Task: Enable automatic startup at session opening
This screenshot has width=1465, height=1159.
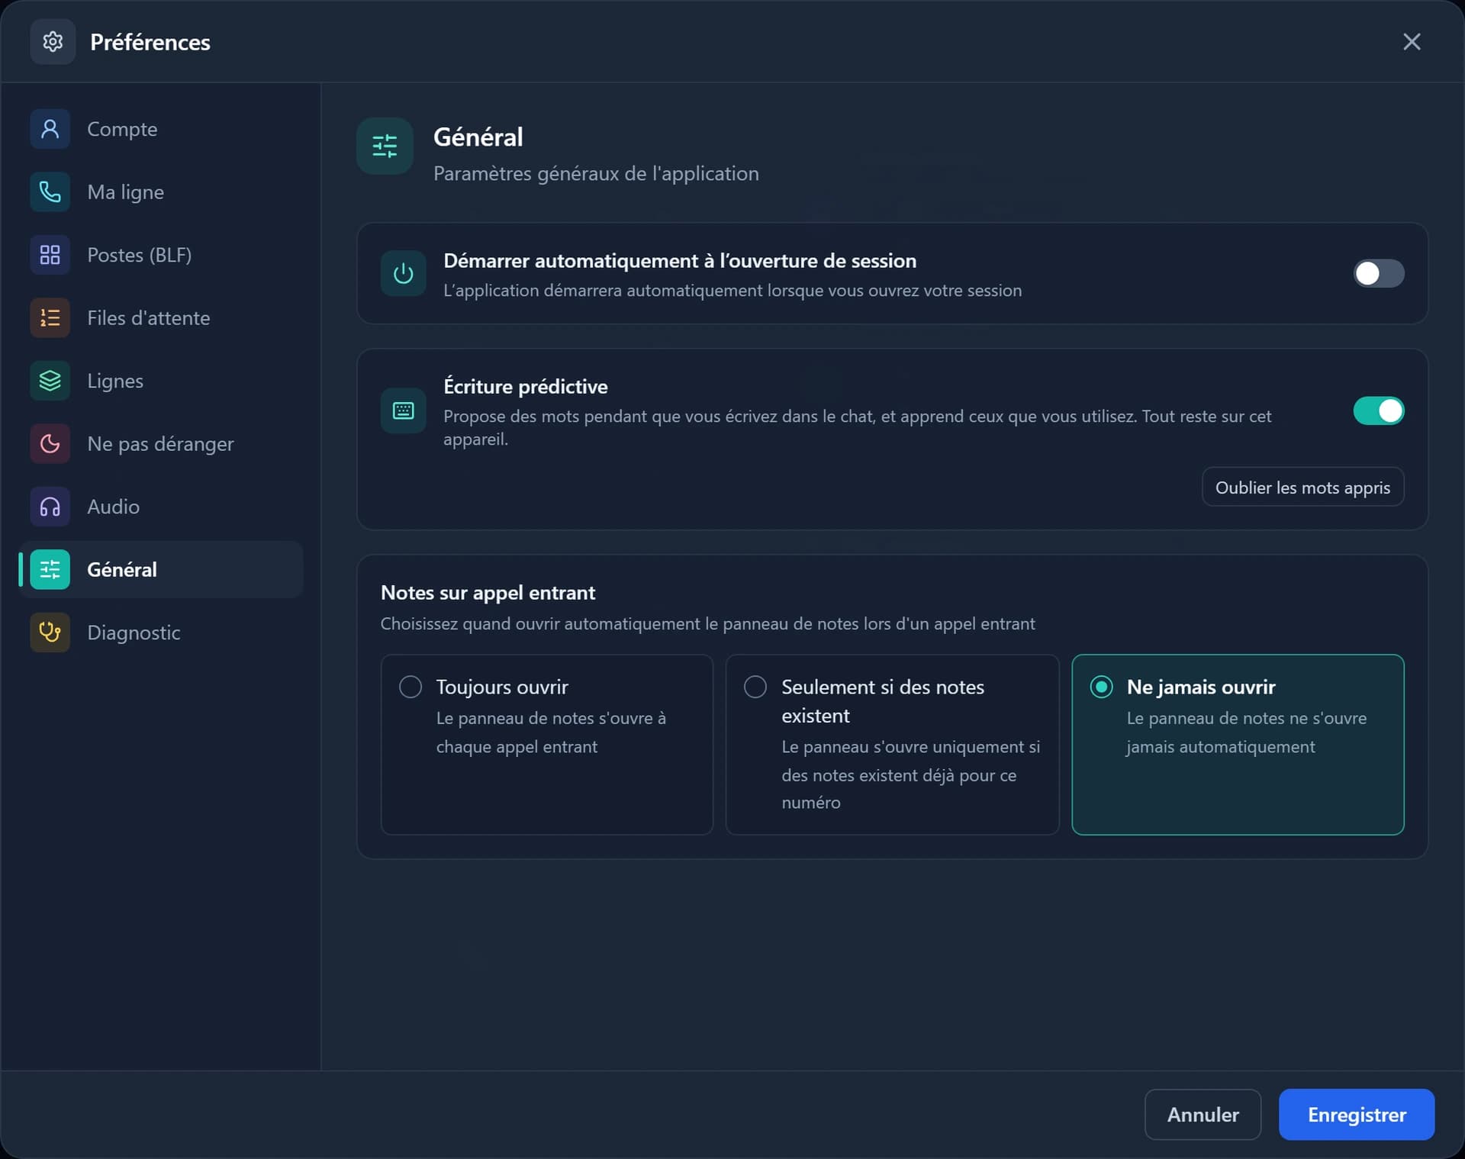Action: [x=1378, y=273]
